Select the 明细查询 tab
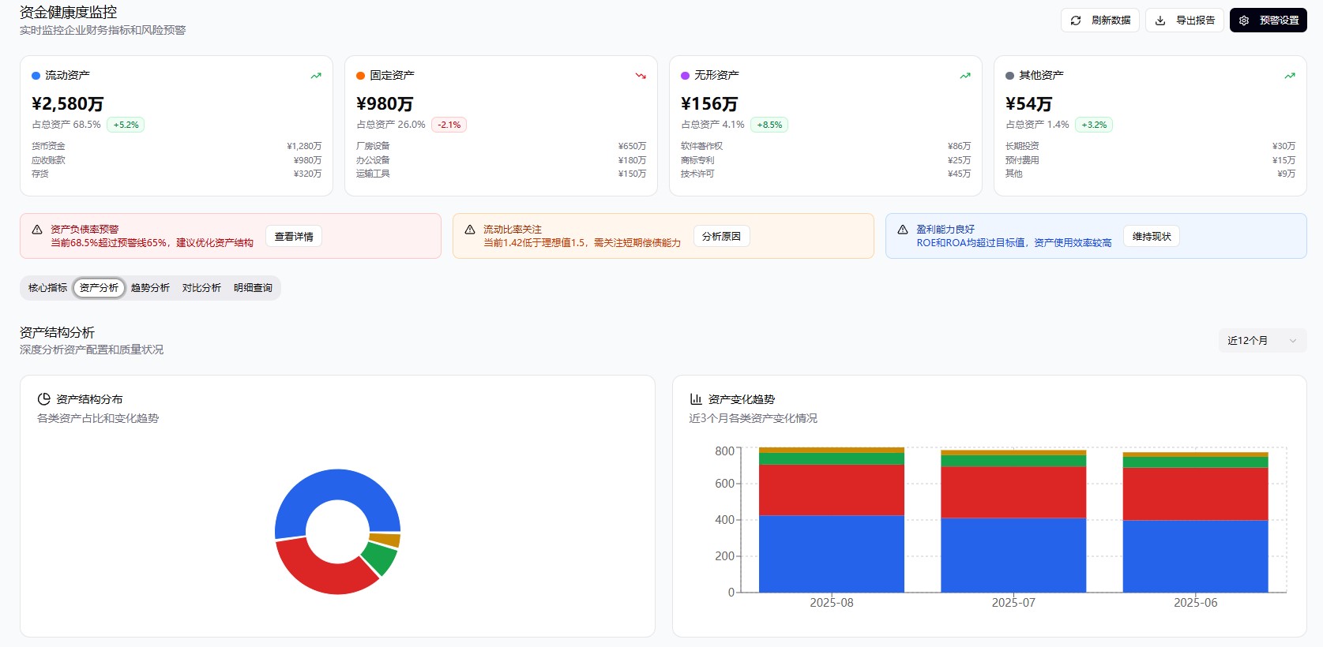 click(x=253, y=288)
